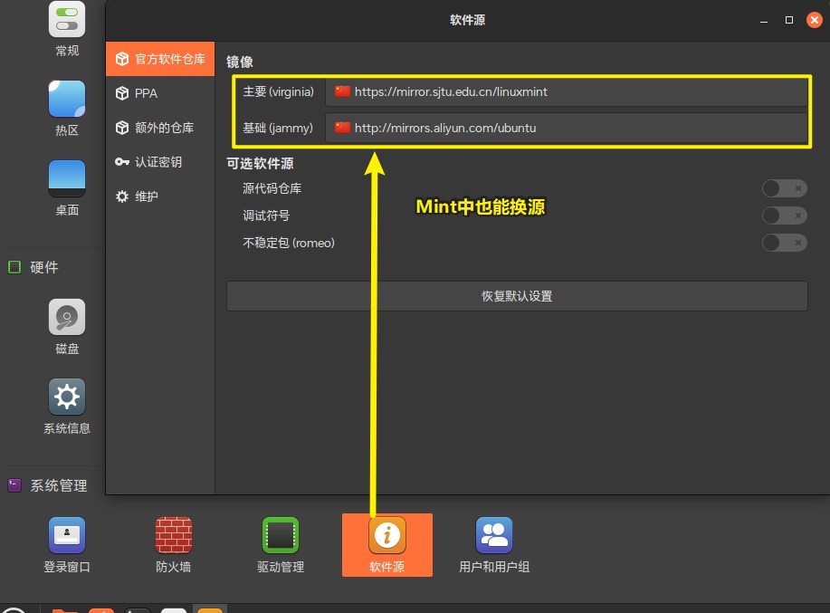830x613 pixels.
Task: Toggle the 调试符号 debug symbols switch
Action: click(783, 216)
